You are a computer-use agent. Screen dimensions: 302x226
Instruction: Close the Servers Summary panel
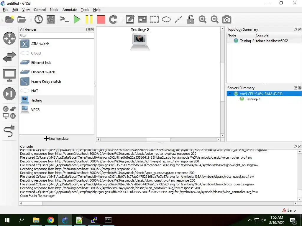(300, 88)
